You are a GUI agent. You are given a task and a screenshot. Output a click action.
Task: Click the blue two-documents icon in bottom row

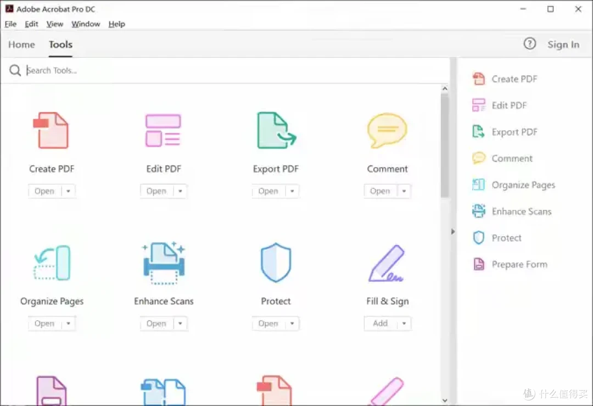click(164, 392)
